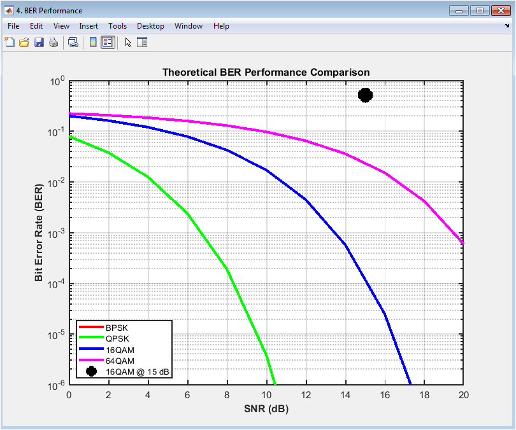This screenshot has width=516, height=430.
Task: Open the Window menu
Action: 188,26
